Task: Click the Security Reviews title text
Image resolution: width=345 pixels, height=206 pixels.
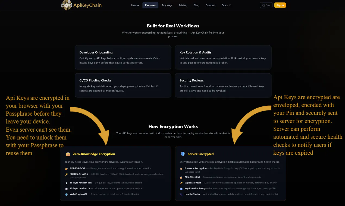Action: click(x=192, y=80)
